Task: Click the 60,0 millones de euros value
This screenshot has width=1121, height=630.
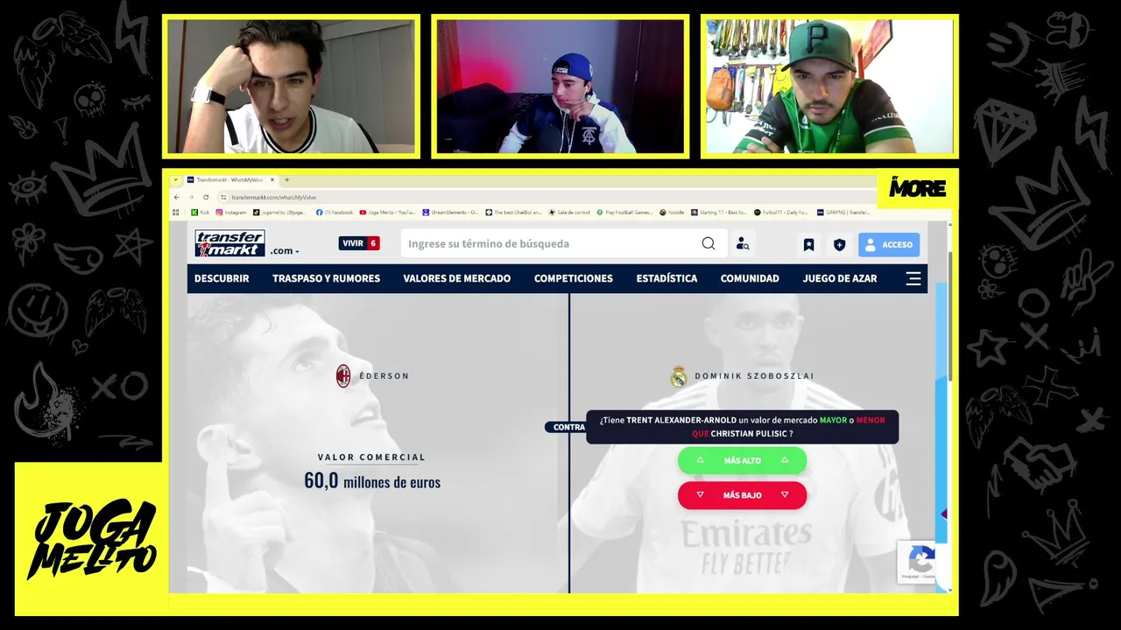Action: (372, 481)
